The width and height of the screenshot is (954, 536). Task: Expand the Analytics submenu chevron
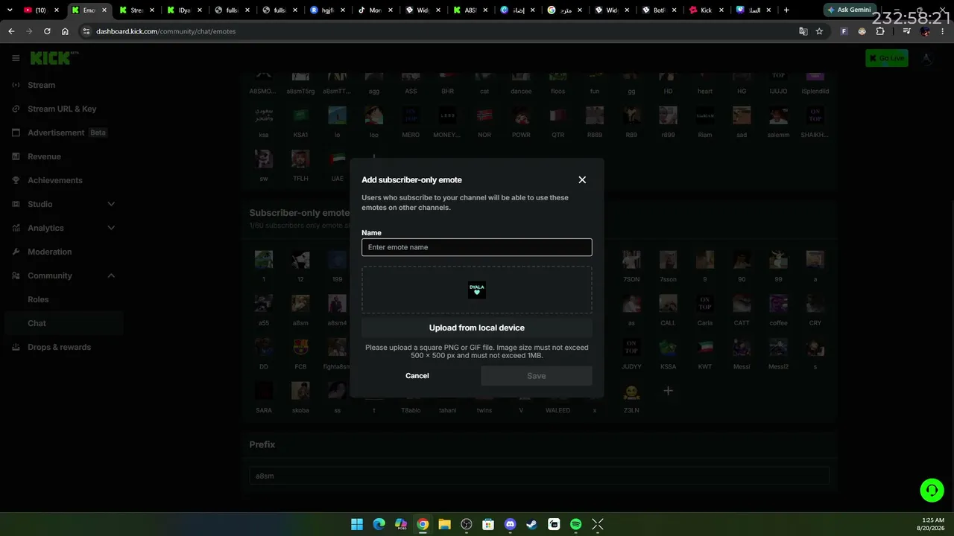111,228
